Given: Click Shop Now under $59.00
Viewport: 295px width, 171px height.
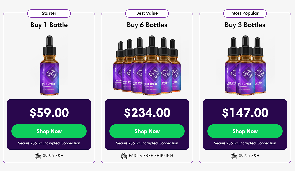Looking at the screenshot, I should point(49,131).
